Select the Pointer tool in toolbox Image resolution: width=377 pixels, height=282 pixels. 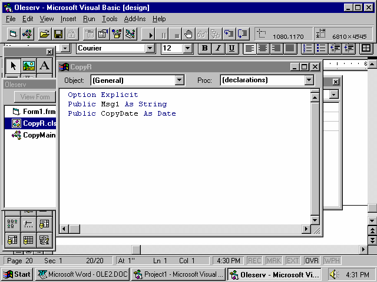coord(14,65)
